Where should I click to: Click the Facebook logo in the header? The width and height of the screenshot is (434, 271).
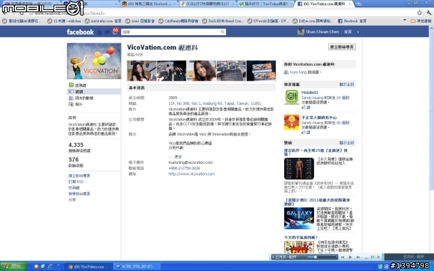(80, 32)
